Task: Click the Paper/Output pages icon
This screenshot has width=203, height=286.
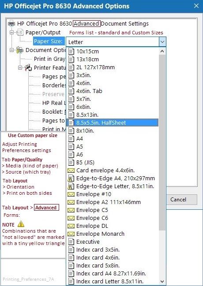Action: pyautogui.click(x=20, y=33)
